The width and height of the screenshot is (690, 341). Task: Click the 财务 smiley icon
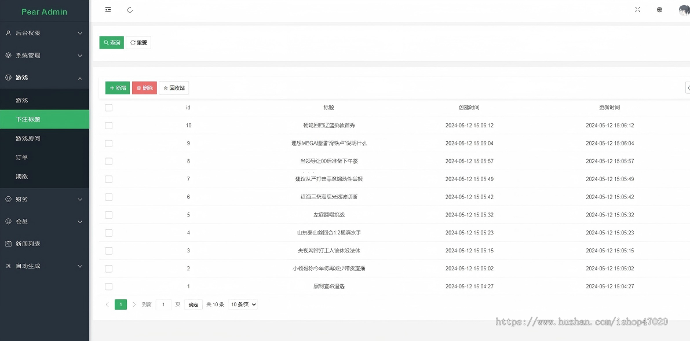pos(8,199)
